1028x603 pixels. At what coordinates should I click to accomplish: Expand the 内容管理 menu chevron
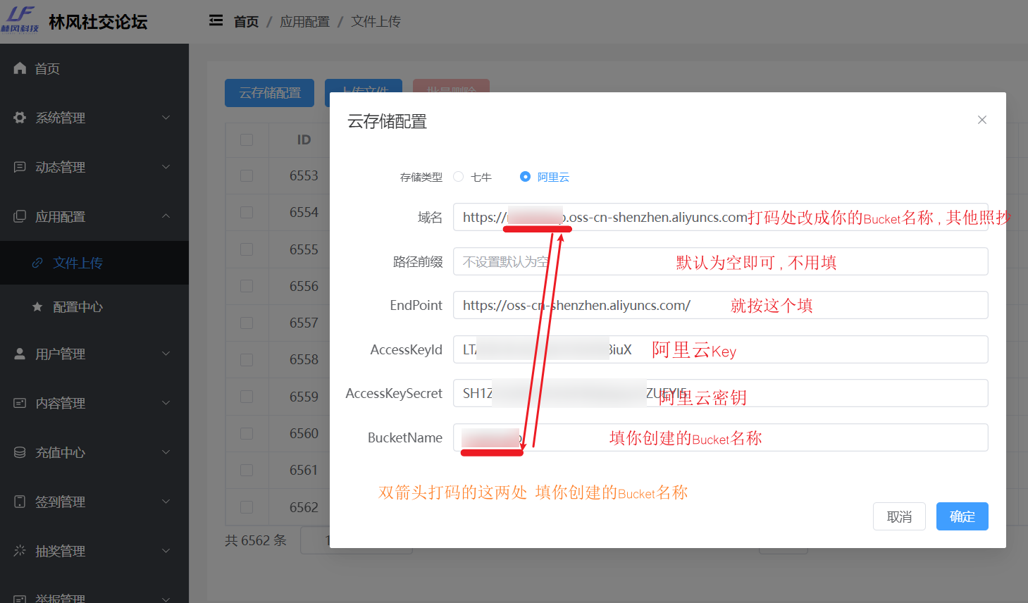pos(166,403)
